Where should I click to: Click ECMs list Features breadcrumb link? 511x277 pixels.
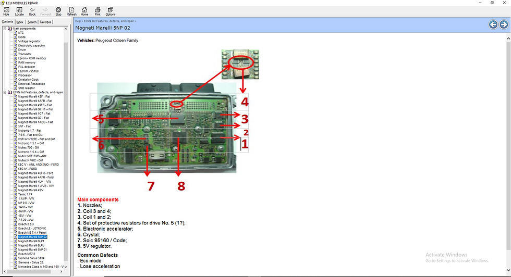(109, 21)
